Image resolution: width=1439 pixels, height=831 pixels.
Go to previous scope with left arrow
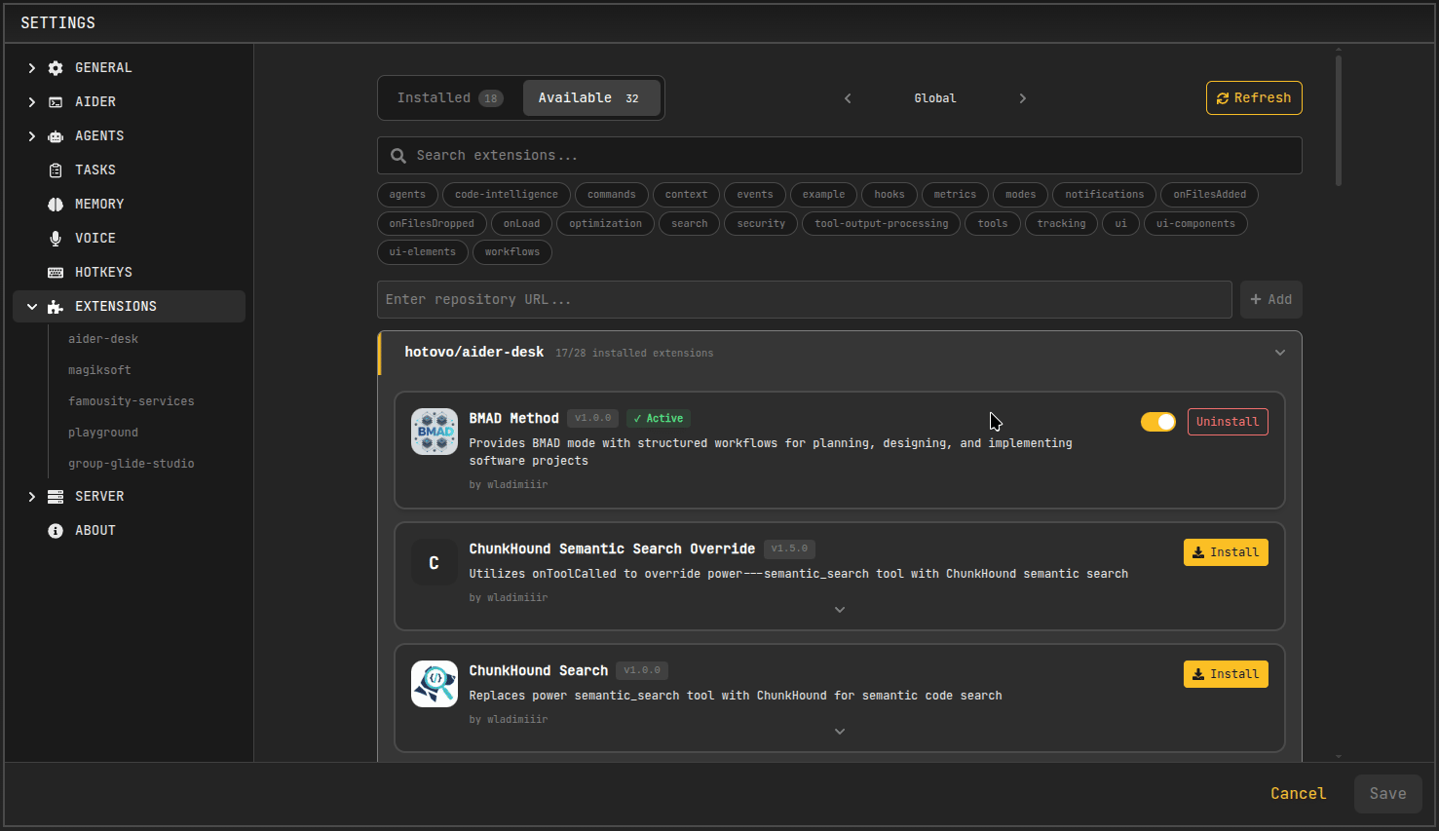848,98
